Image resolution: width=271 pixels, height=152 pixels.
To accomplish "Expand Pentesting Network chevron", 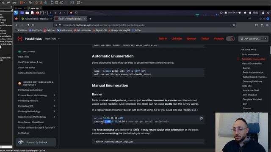I will point(55,100).
